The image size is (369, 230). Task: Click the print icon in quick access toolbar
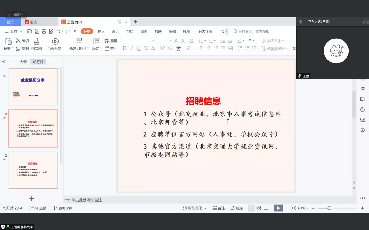[44, 31]
